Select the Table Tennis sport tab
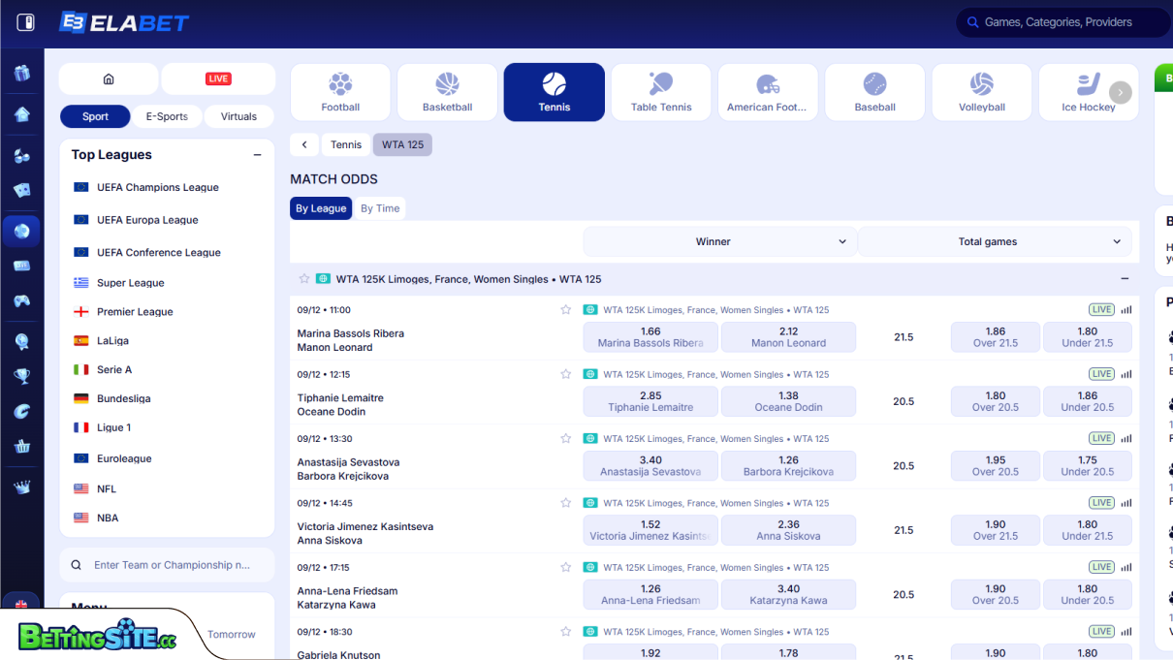The width and height of the screenshot is (1173, 660). pos(660,91)
